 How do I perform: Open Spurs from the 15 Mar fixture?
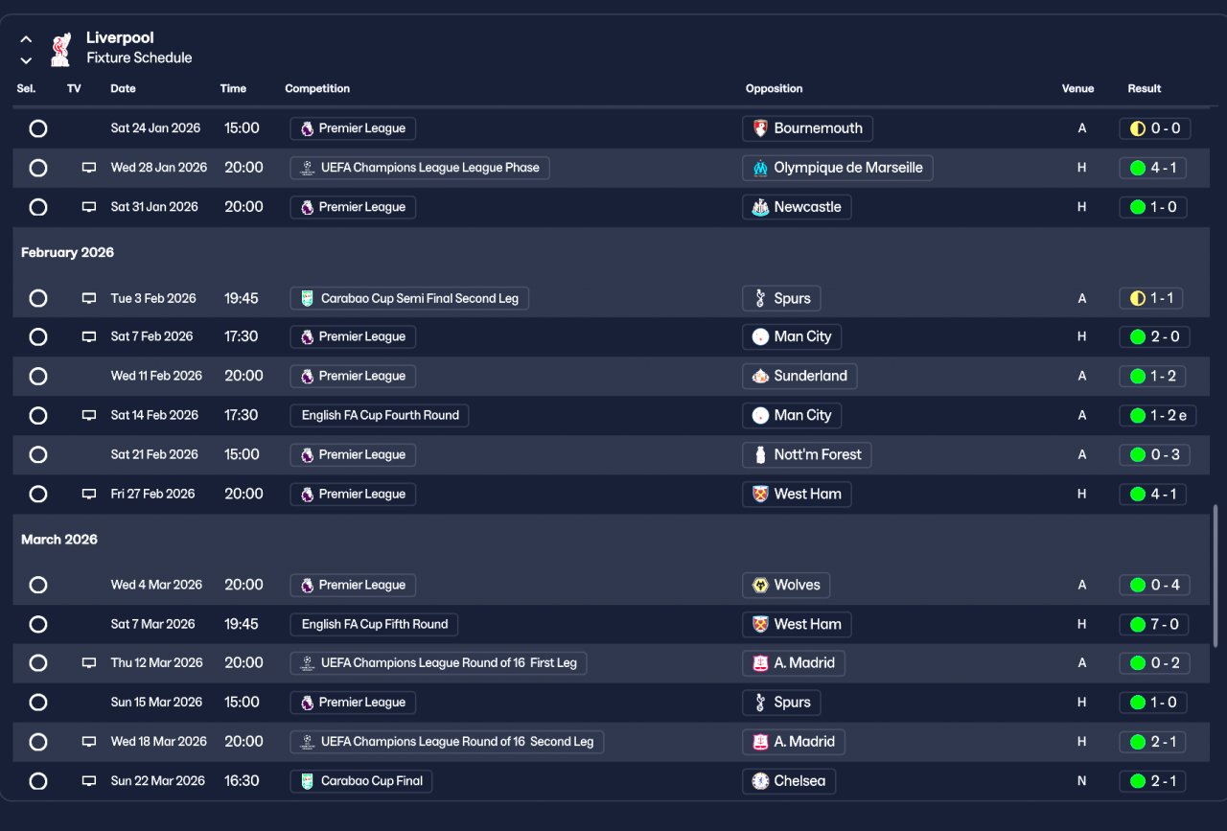click(x=781, y=703)
